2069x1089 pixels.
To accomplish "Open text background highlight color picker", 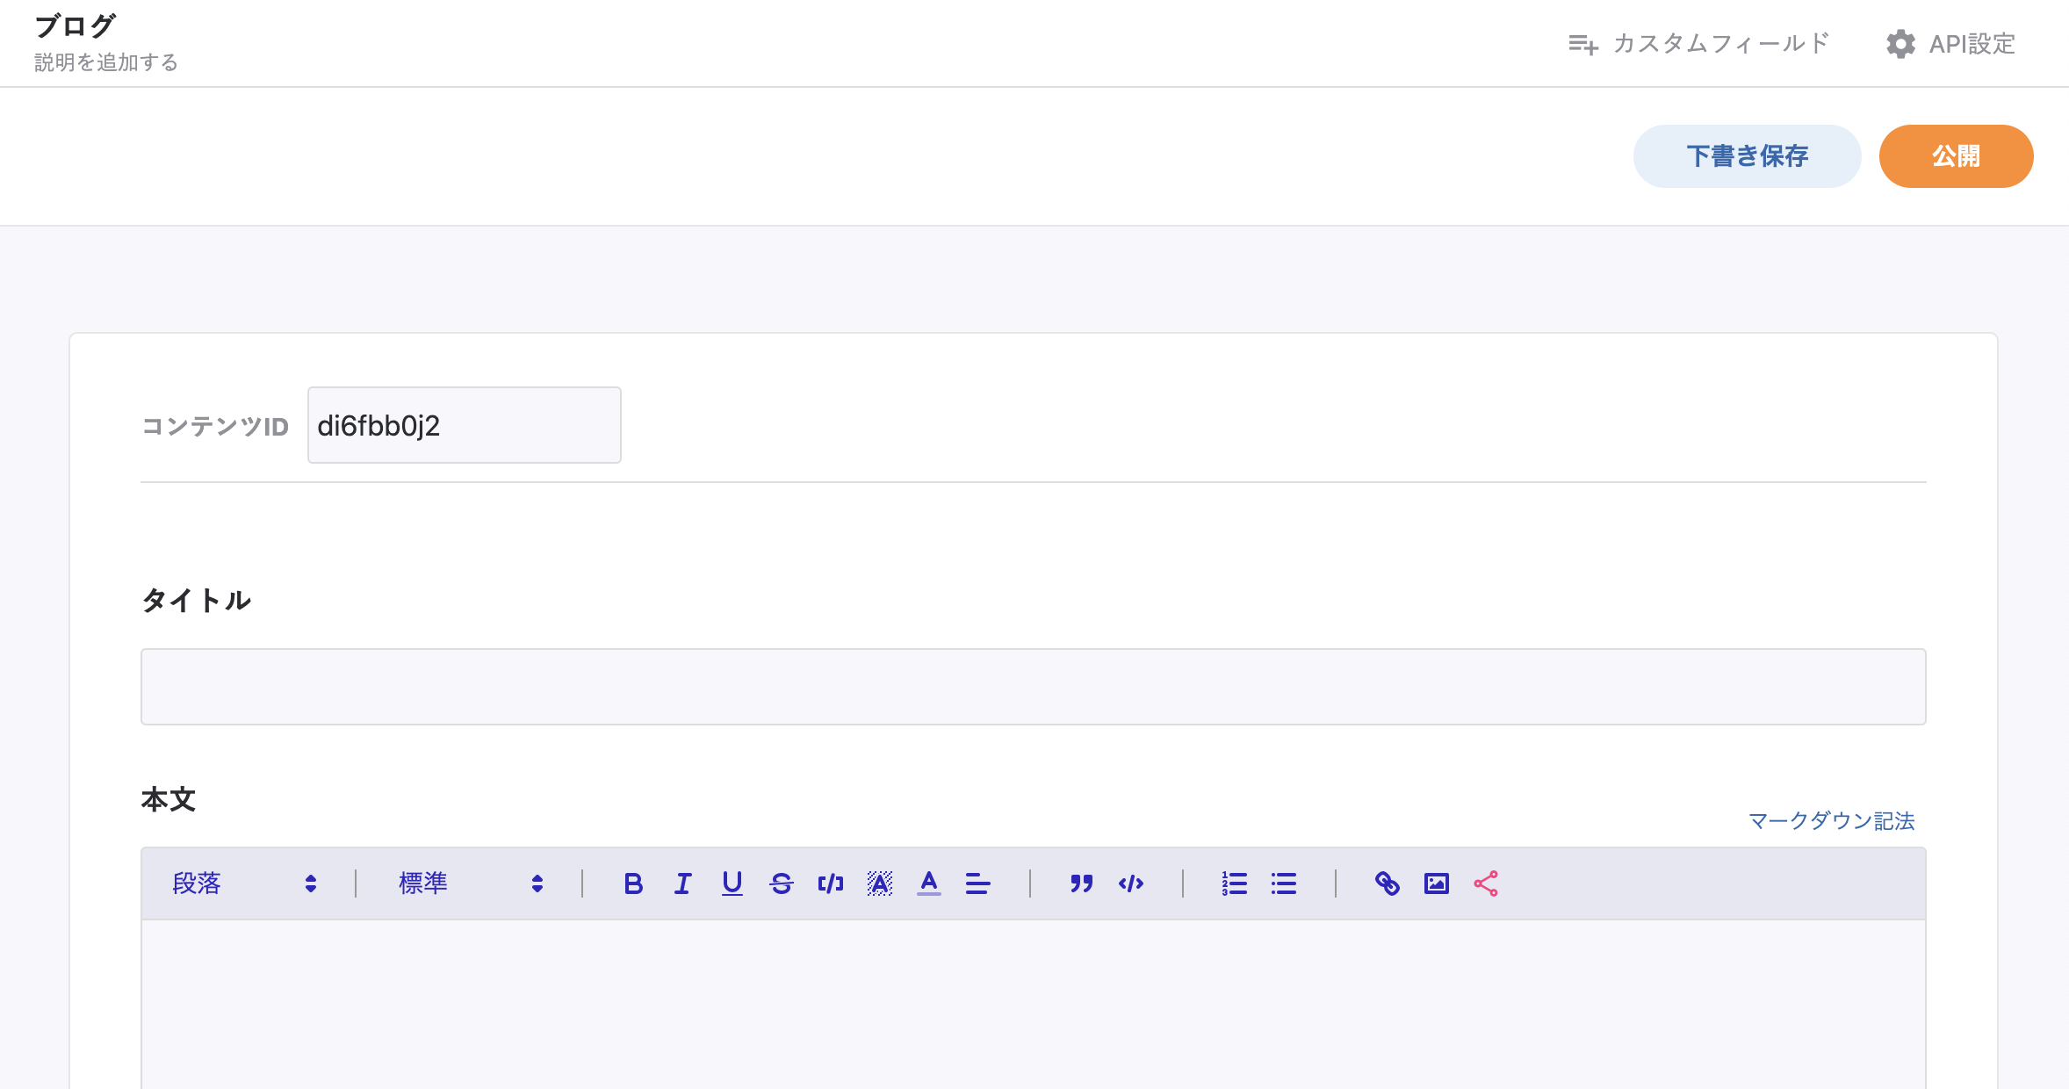I will click(879, 883).
